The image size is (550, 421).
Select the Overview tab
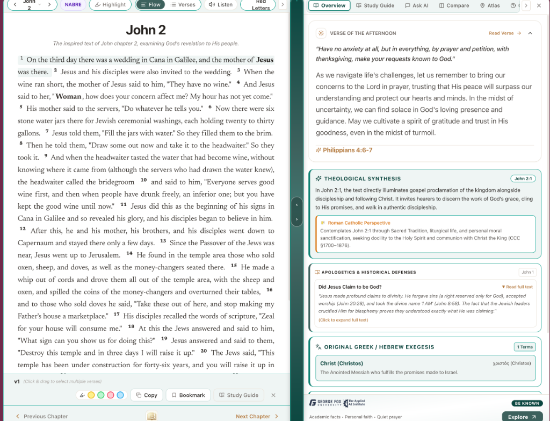coord(329,5)
